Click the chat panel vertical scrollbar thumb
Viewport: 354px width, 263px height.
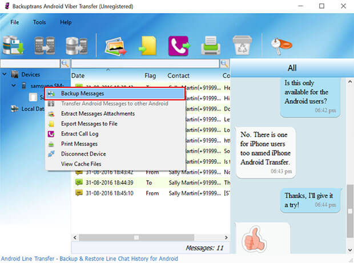click(x=350, y=211)
